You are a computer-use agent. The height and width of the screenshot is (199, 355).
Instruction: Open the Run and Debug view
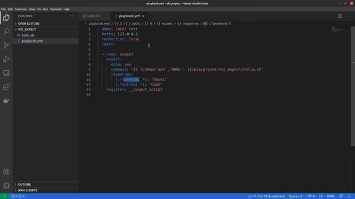point(6,59)
